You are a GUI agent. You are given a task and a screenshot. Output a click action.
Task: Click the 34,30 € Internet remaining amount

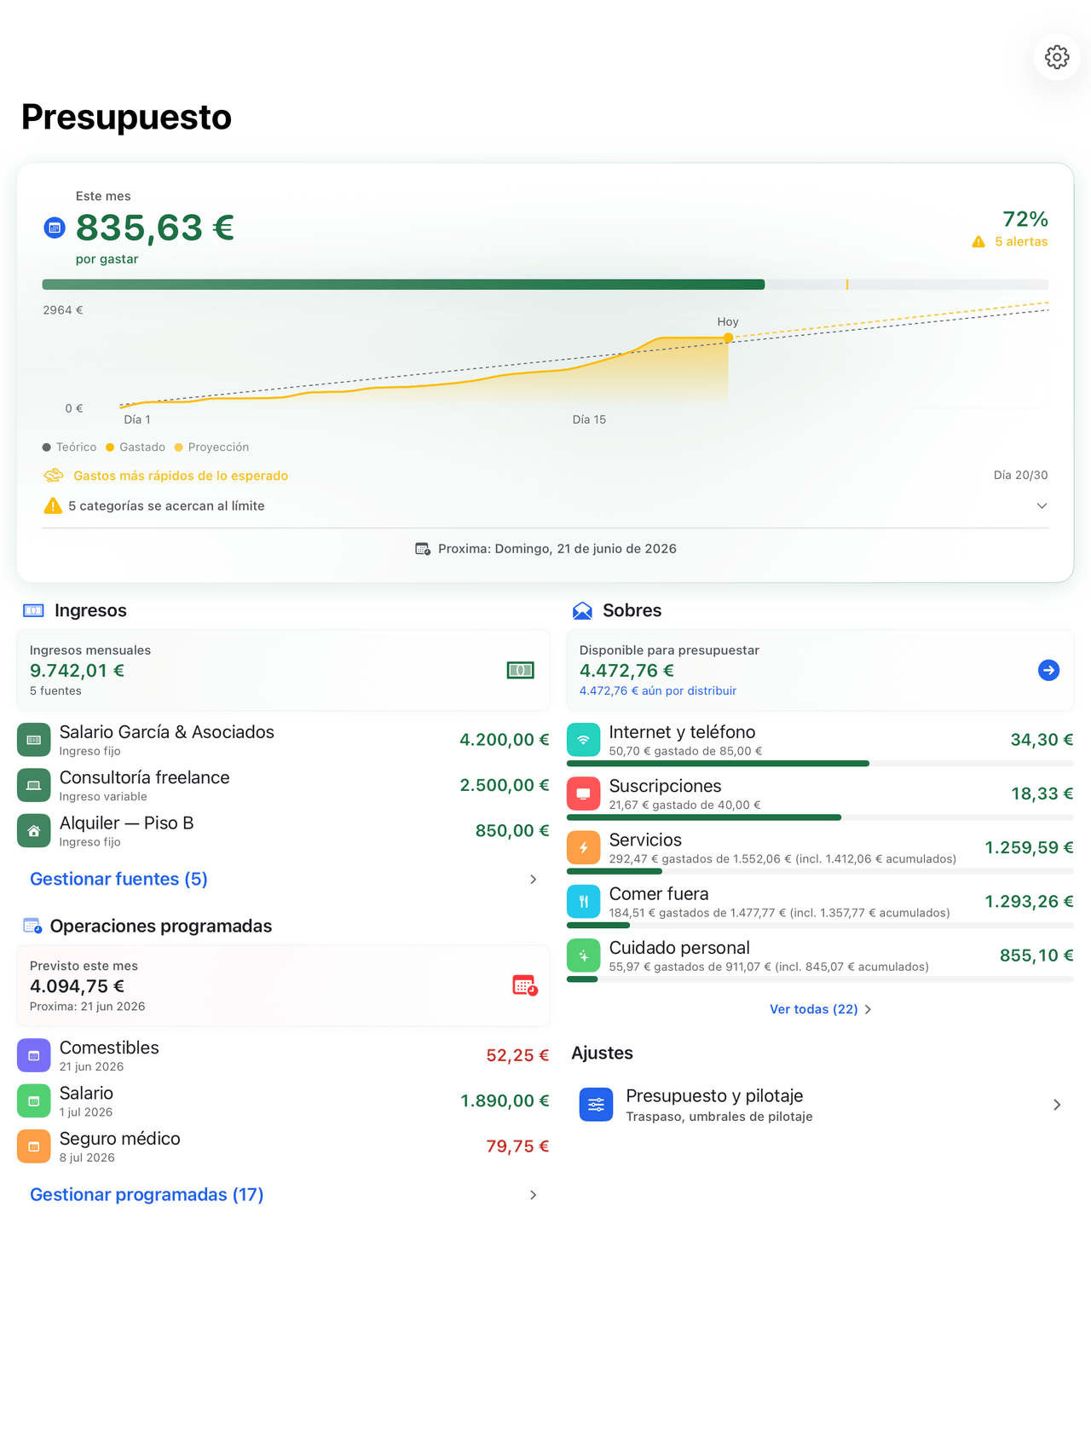point(1042,740)
